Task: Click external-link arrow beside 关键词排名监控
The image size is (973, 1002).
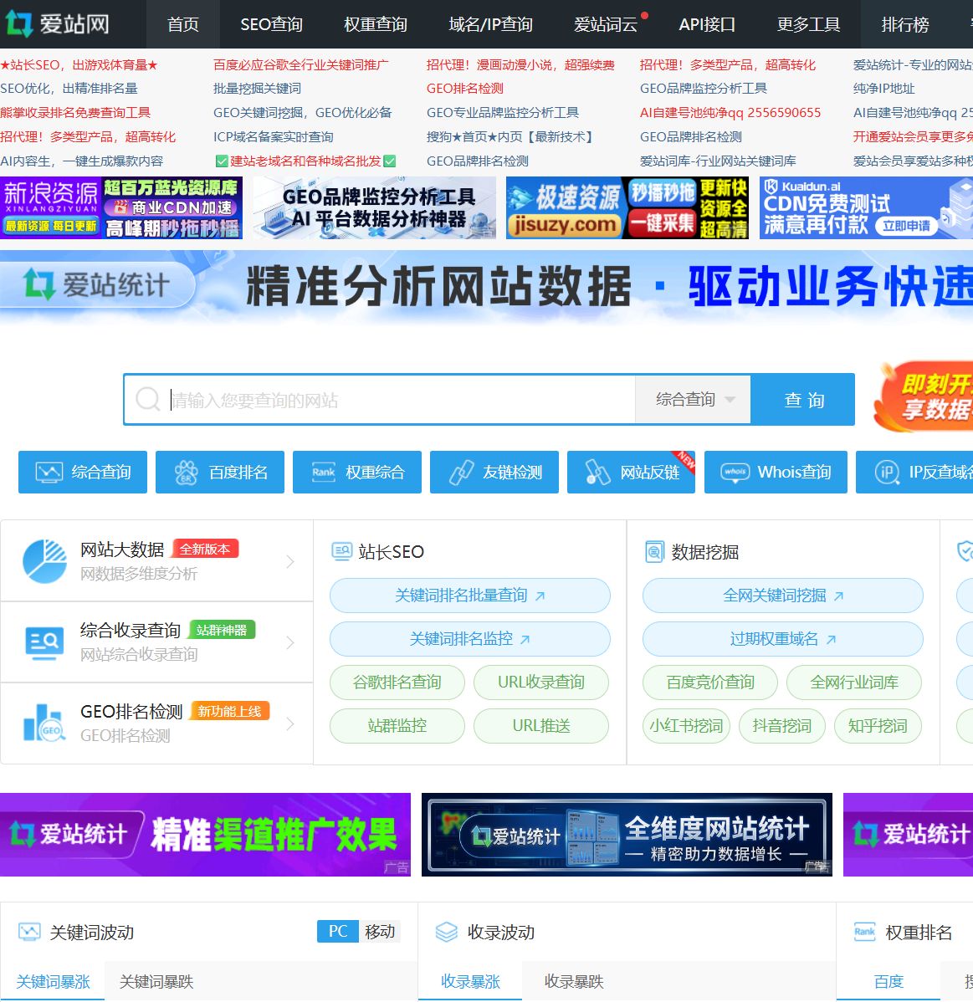Action: click(x=525, y=639)
